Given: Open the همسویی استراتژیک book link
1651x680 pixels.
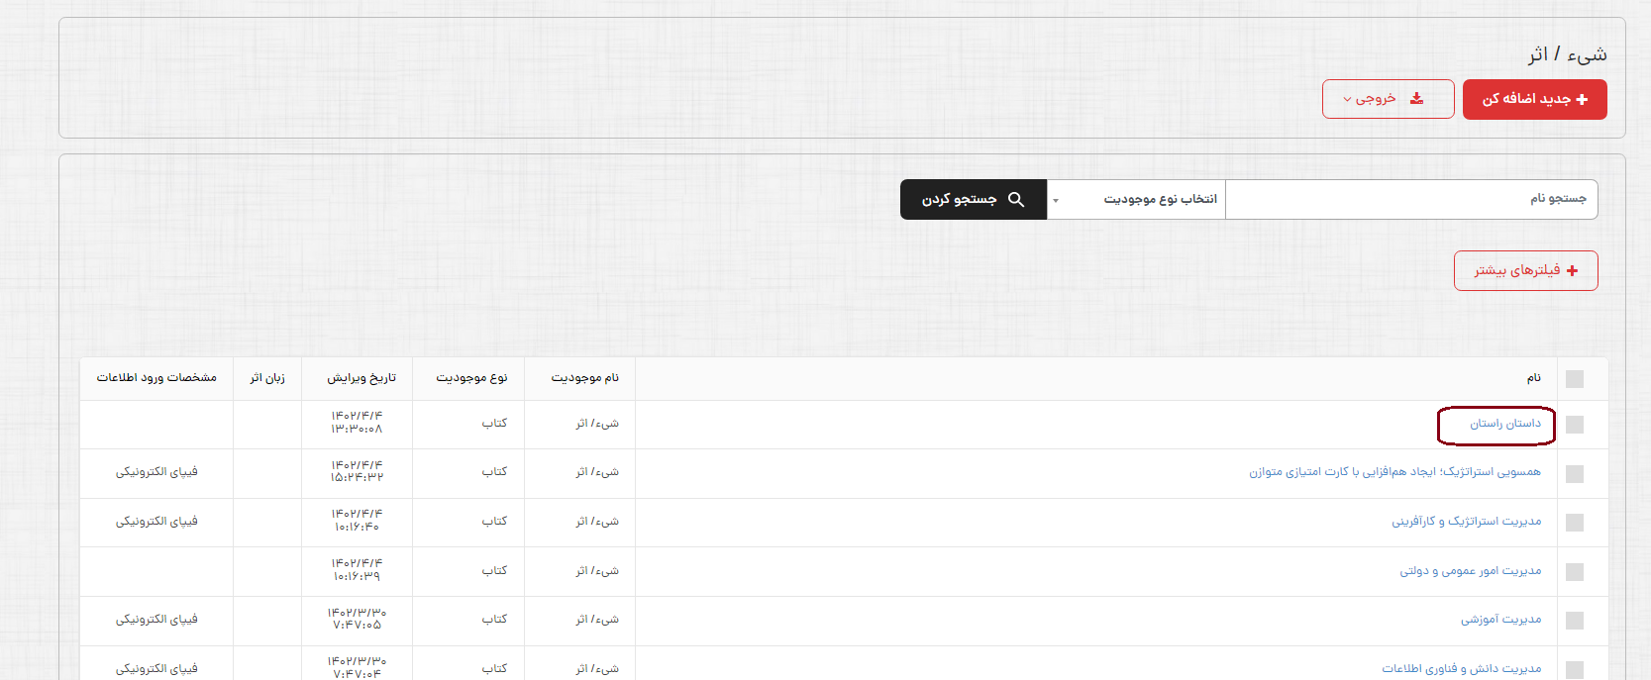Looking at the screenshot, I should 1394,472.
